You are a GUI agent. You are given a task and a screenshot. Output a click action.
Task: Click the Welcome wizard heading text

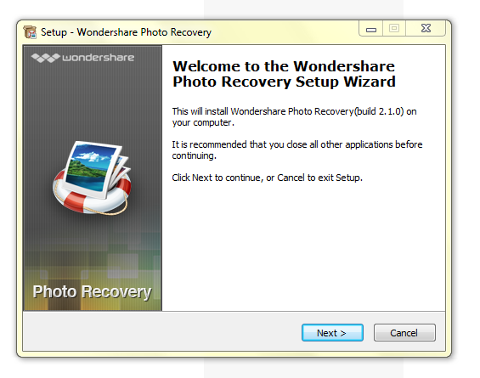tap(284, 74)
